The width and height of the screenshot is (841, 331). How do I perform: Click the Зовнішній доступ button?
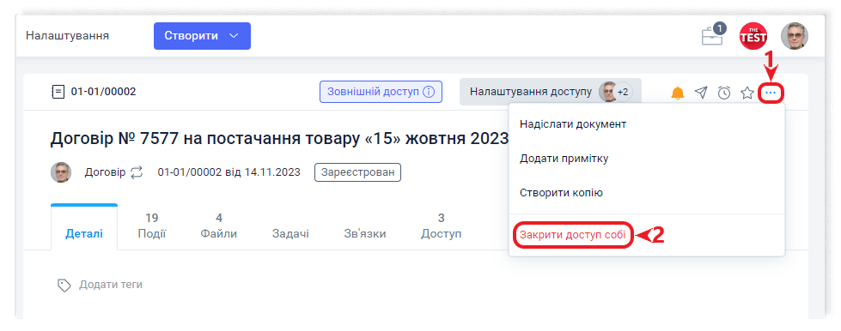381,92
